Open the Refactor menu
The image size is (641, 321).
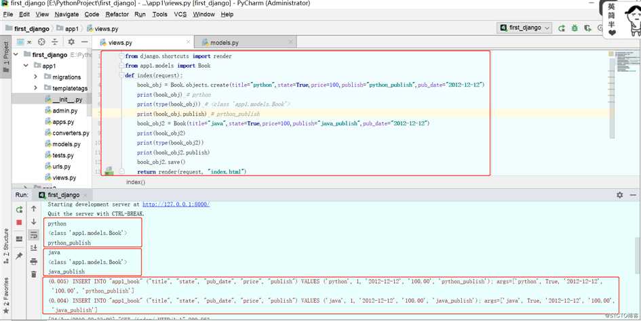[x=117, y=14]
